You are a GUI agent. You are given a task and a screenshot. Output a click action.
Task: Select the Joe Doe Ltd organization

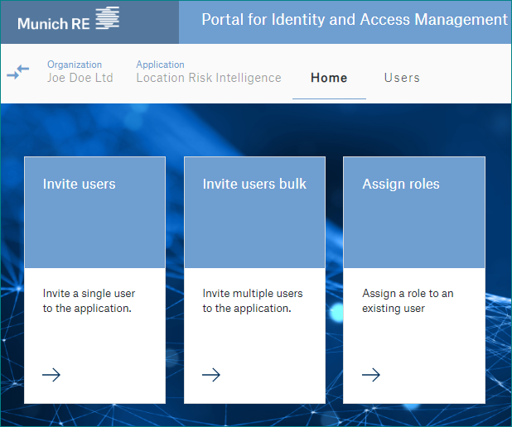click(x=80, y=78)
